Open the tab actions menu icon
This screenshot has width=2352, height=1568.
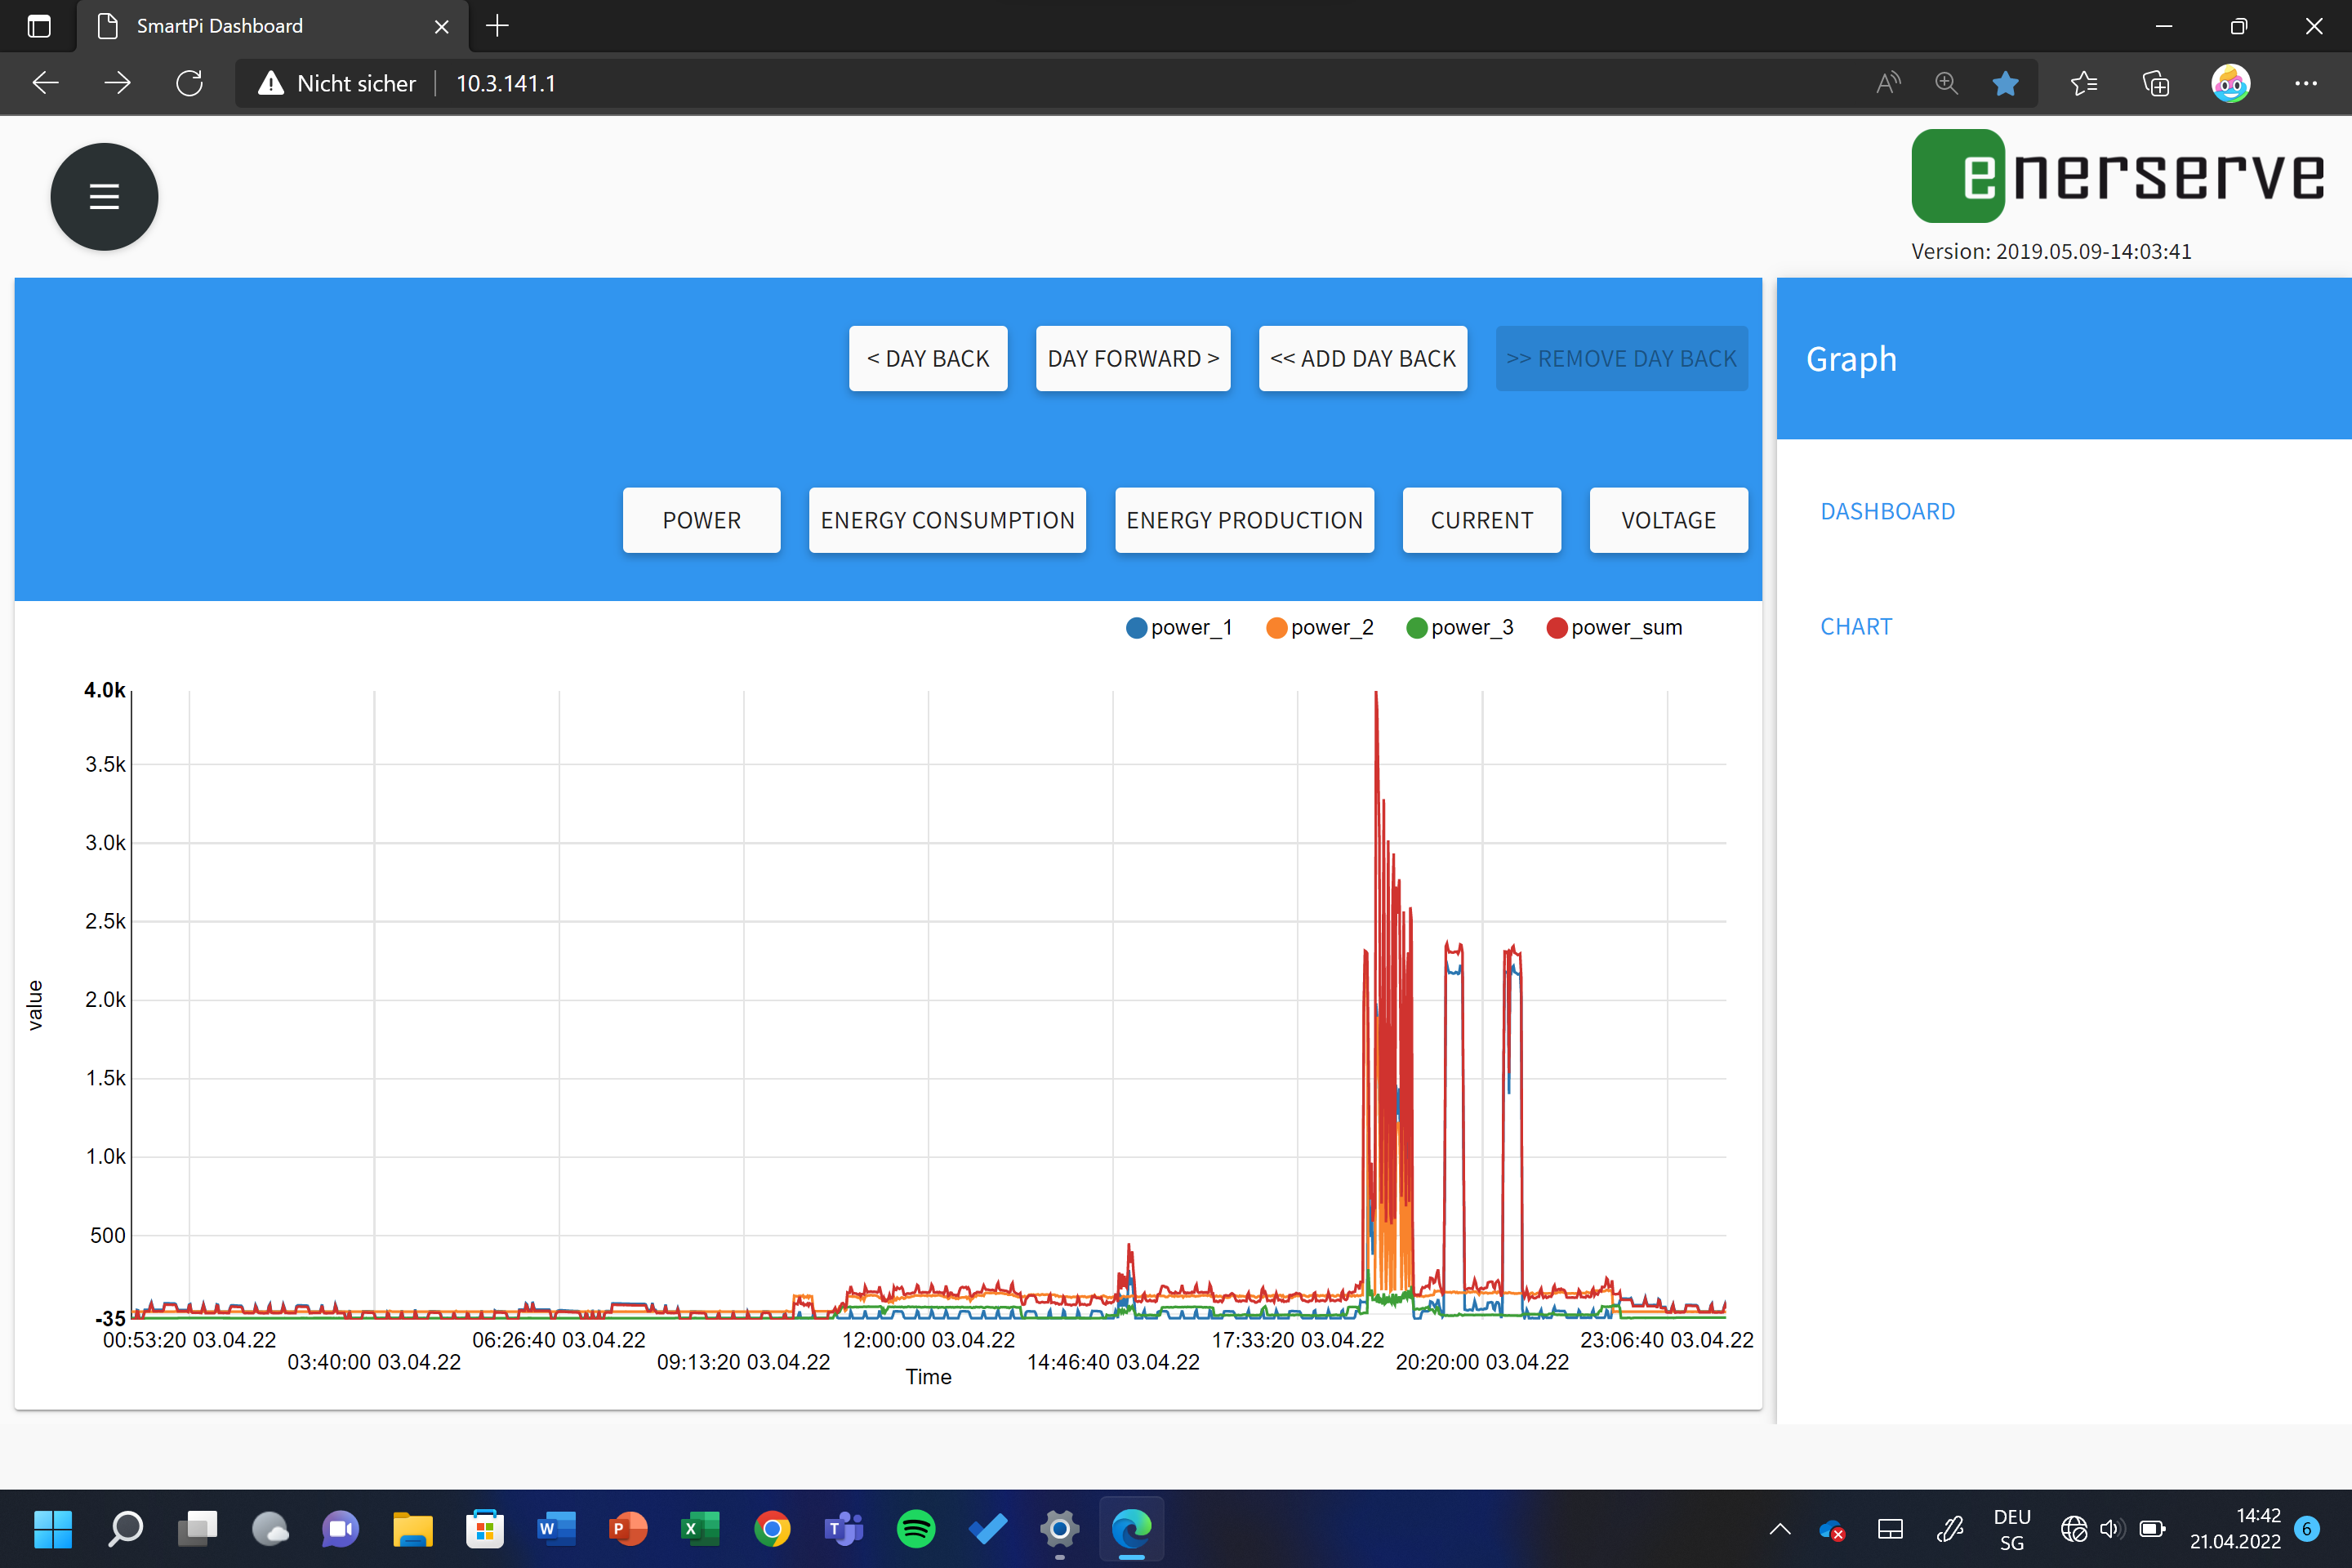click(x=39, y=26)
